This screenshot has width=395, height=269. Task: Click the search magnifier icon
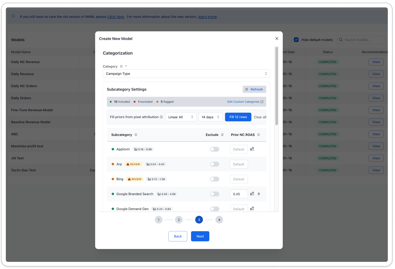[341, 40]
